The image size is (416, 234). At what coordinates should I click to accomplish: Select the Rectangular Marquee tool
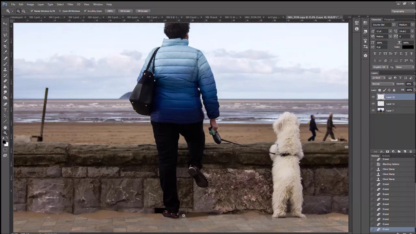pos(5,29)
